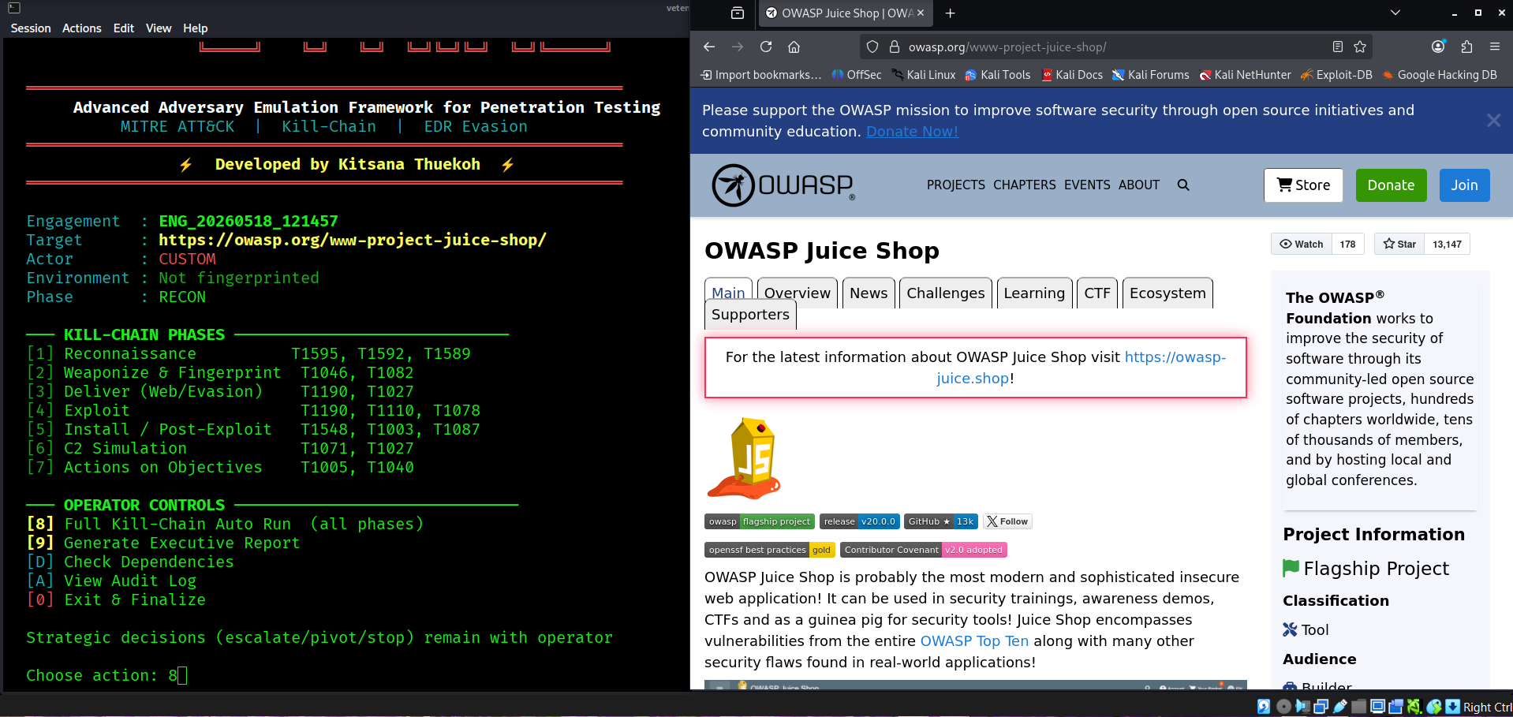The image size is (1513, 717).
Task: Switch to the Challenges tab
Action: pyautogui.click(x=946, y=293)
